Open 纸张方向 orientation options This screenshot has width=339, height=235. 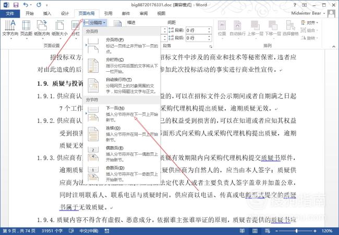click(x=42, y=30)
